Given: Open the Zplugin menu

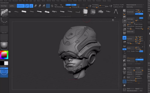Looking at the screenshot, I should click(x=104, y=1).
